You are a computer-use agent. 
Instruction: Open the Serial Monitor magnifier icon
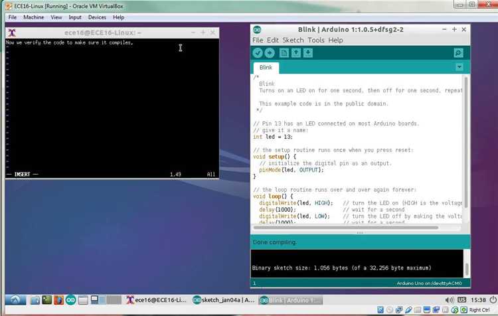click(458, 53)
